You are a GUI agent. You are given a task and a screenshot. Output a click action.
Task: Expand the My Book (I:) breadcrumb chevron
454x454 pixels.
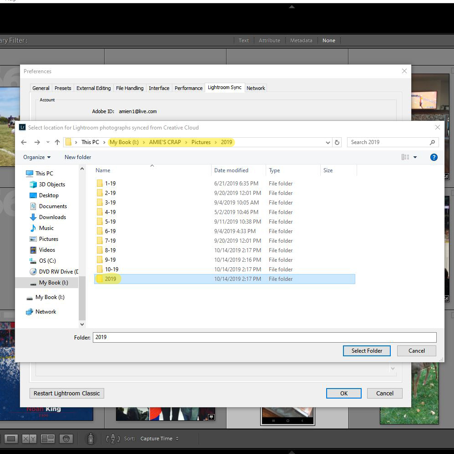point(144,142)
